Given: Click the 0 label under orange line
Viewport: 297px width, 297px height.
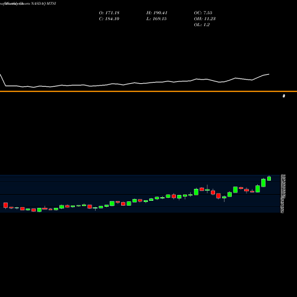Looking at the screenshot, I should (x=284, y=96).
